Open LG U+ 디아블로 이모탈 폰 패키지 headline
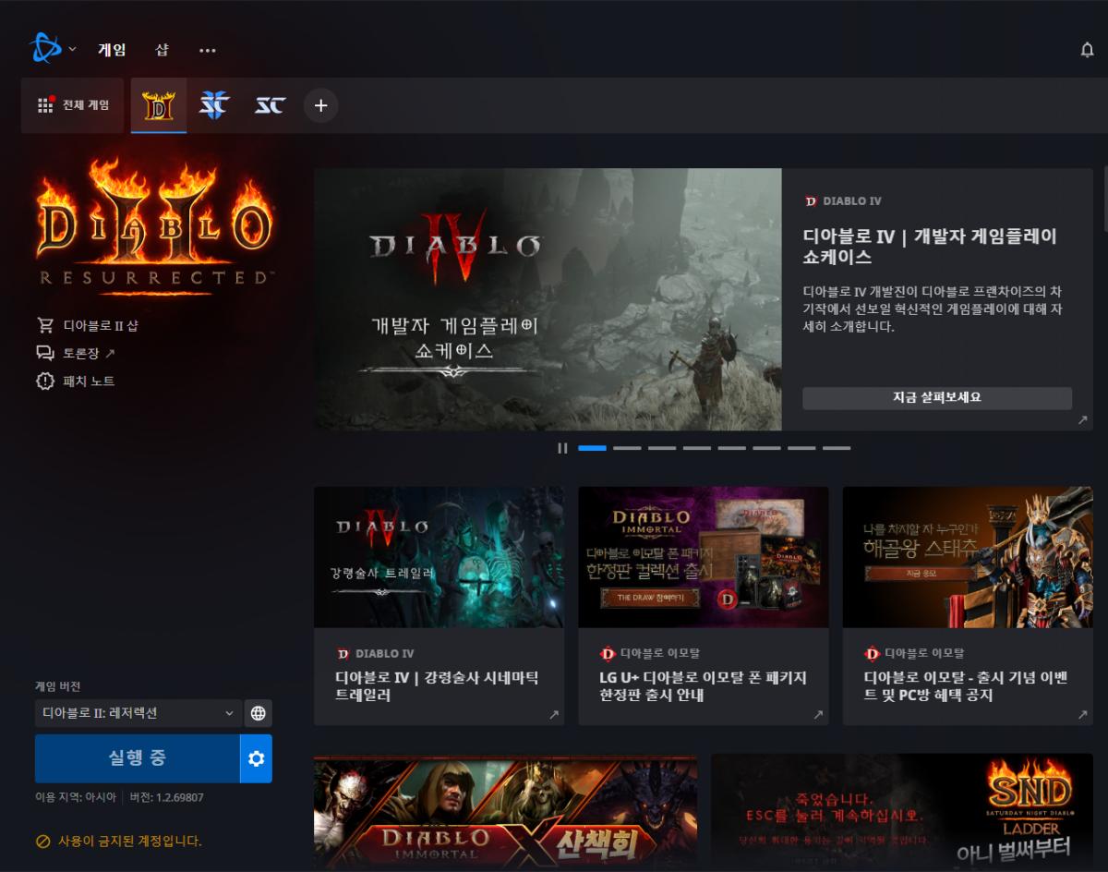1108x872 pixels. pyautogui.click(x=703, y=686)
